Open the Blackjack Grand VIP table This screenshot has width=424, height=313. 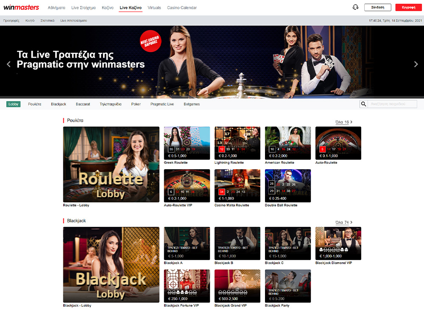pos(237,286)
